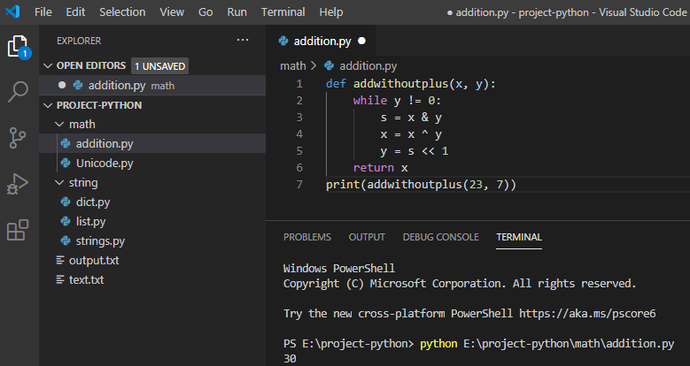The width and height of the screenshot is (690, 366).
Task: Click Python icon in breadcrumb addition.py
Action: (329, 66)
